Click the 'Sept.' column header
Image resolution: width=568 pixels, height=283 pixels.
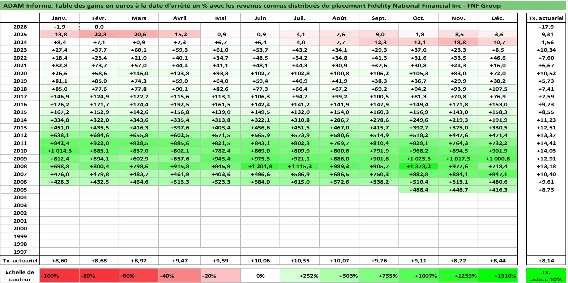tap(379, 18)
